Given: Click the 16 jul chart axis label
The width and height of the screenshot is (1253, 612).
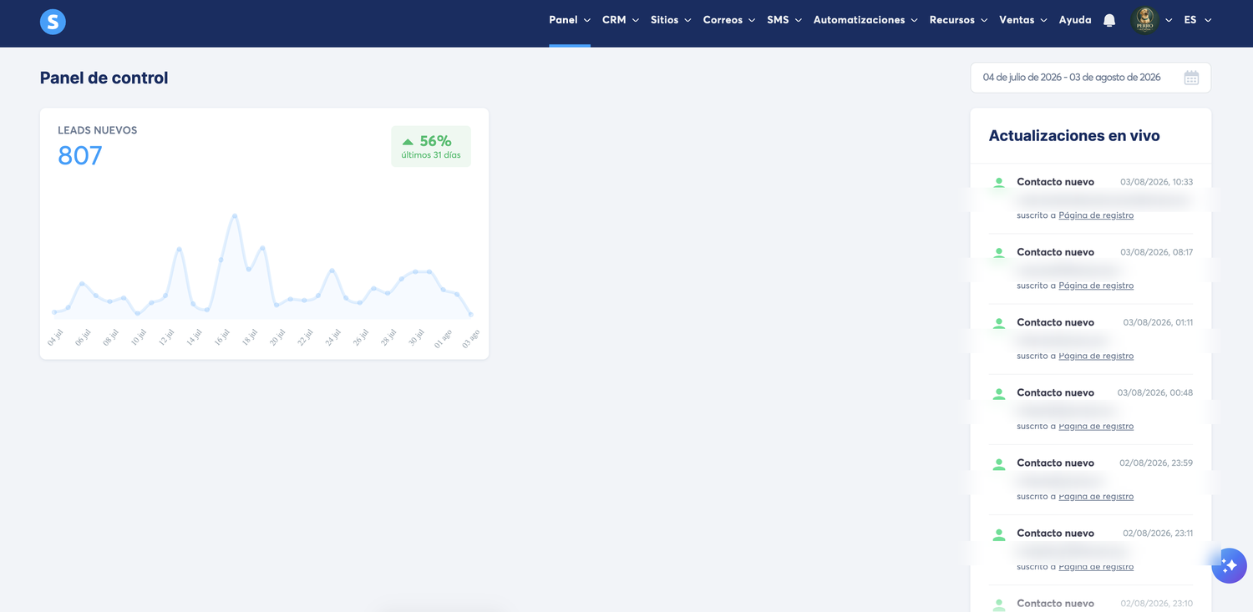Looking at the screenshot, I should (221, 337).
